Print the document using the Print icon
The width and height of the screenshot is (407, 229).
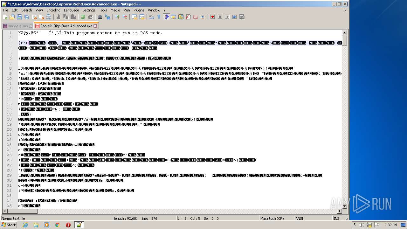coord(49,17)
